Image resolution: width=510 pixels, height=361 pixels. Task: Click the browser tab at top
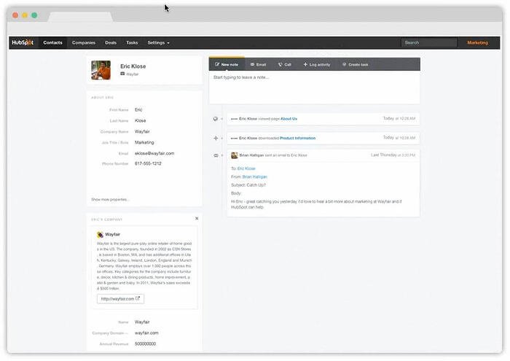tap(80, 17)
